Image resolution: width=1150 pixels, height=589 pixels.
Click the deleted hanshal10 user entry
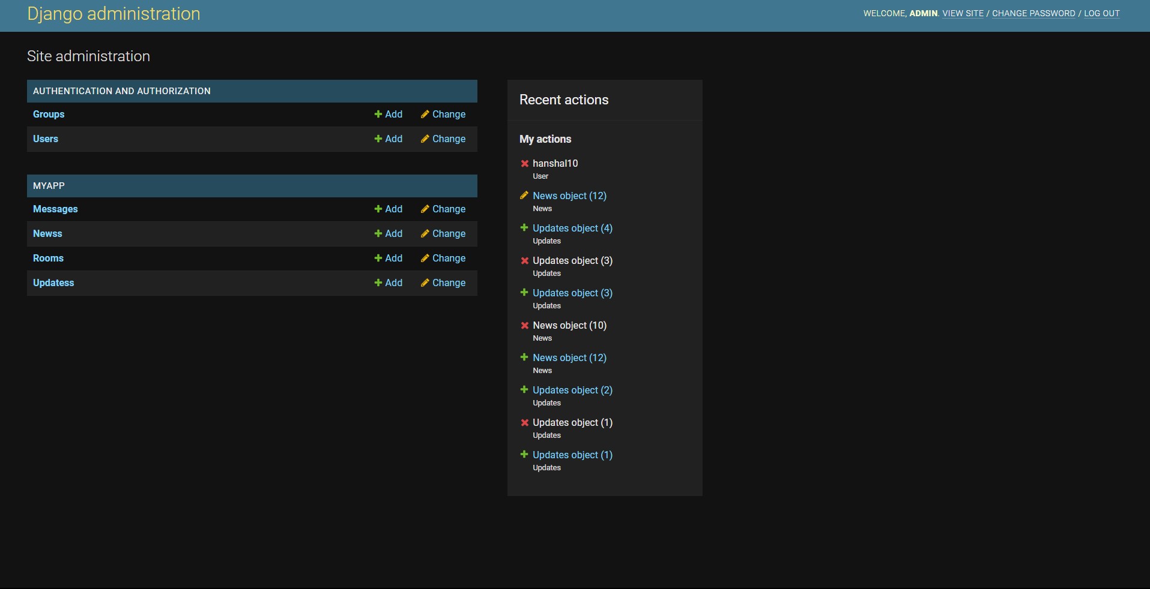[x=555, y=163]
